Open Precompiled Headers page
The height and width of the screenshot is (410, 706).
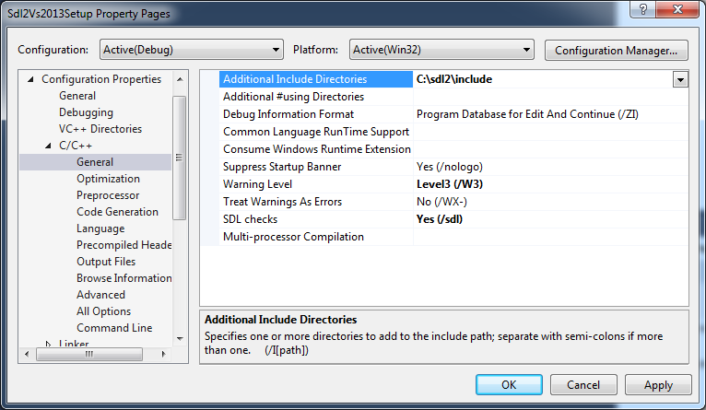[x=124, y=245]
